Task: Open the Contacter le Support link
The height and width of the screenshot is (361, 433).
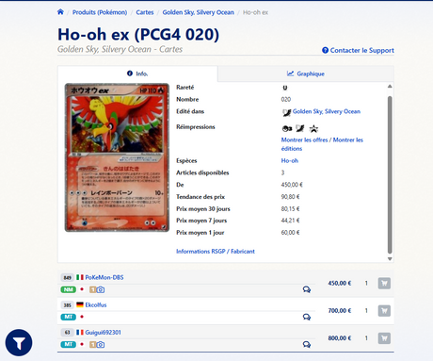Action: tap(361, 50)
